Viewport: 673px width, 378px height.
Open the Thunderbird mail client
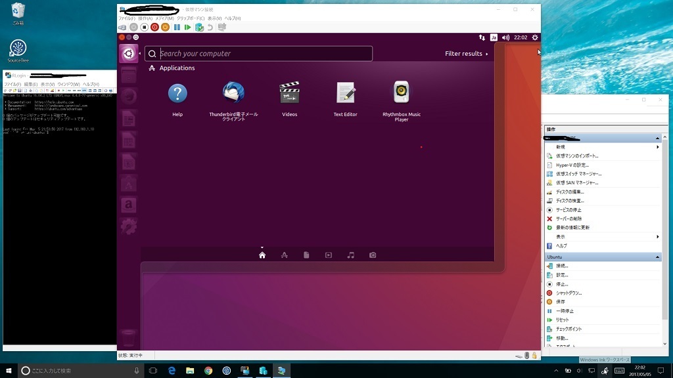[233, 94]
